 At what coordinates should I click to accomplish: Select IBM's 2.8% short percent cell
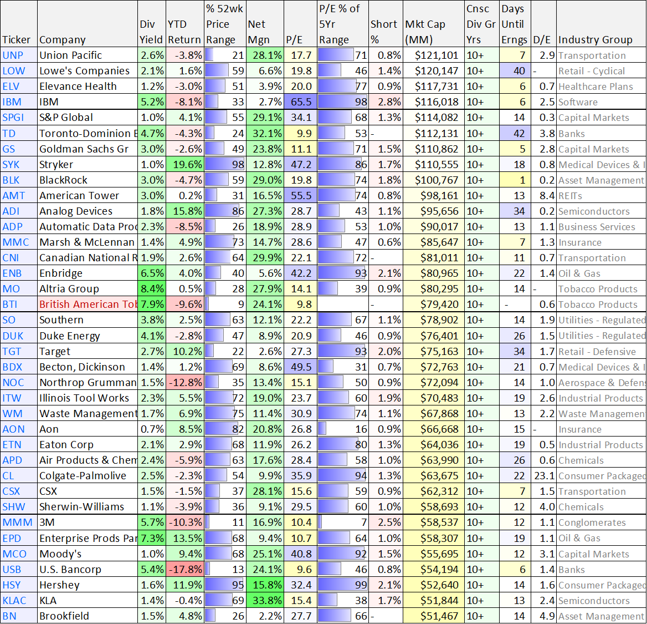pos(386,102)
